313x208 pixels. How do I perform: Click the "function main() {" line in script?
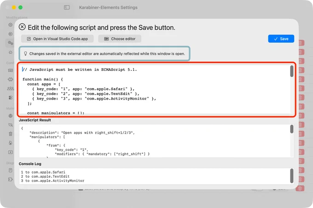[43, 79]
